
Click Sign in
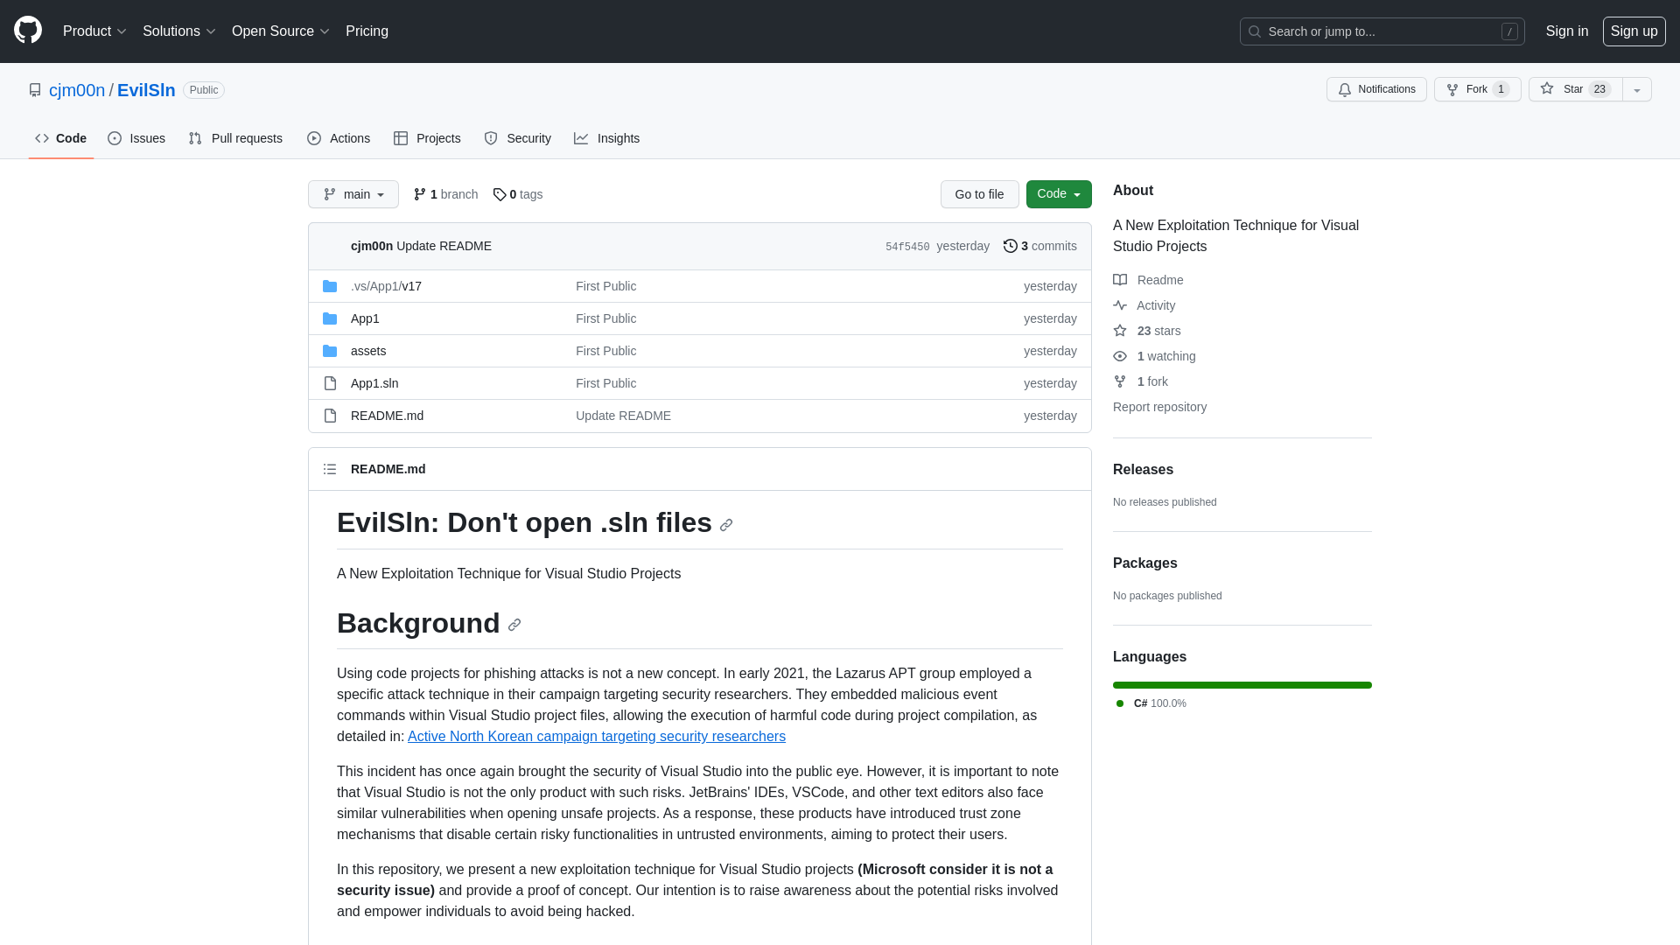tap(1566, 31)
